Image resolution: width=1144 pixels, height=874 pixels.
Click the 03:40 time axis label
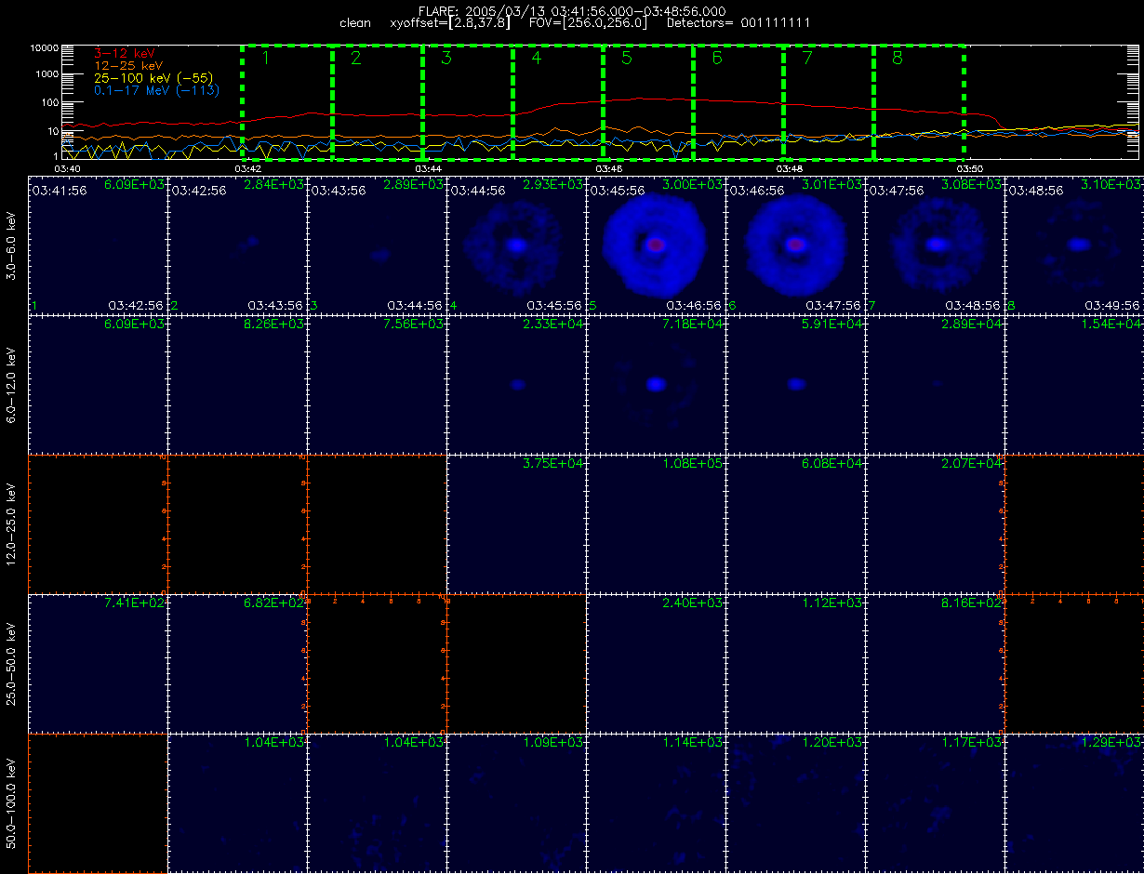[67, 168]
